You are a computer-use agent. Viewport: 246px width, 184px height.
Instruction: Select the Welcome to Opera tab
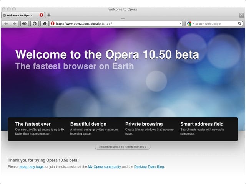[x=23, y=15]
